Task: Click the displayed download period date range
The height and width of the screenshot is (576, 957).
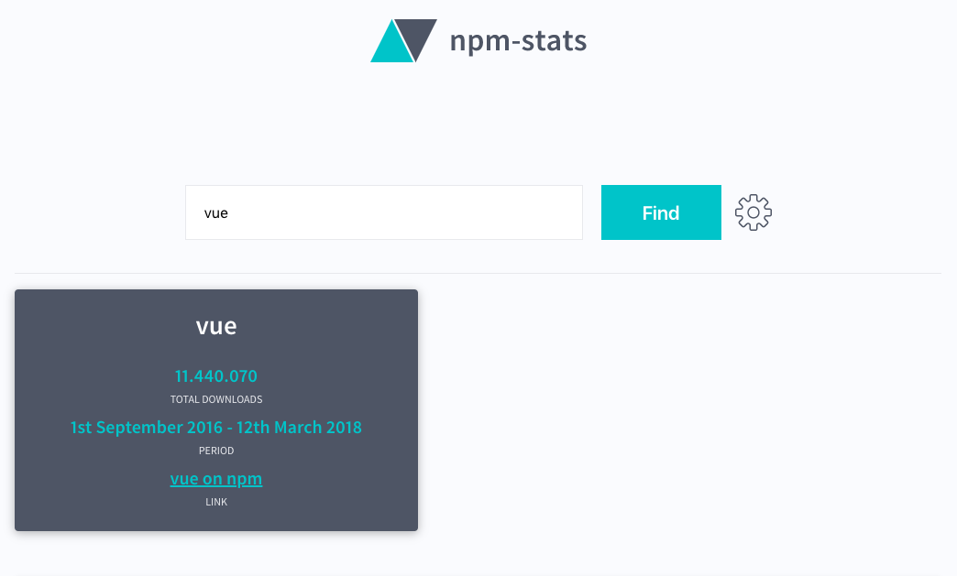Action: 216,427
